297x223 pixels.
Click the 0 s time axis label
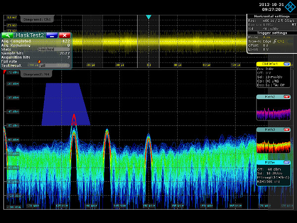coord(149,65)
